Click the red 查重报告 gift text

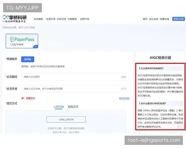click(30, 98)
